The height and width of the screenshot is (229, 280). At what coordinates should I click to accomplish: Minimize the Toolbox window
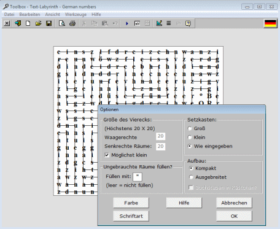247,7
